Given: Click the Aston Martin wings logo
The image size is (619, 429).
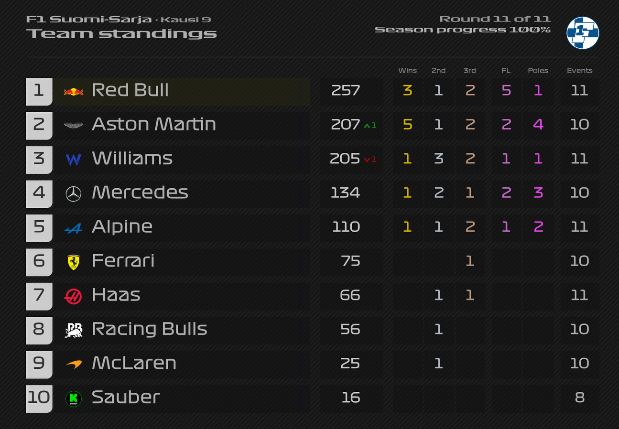Looking at the screenshot, I should point(74,126).
